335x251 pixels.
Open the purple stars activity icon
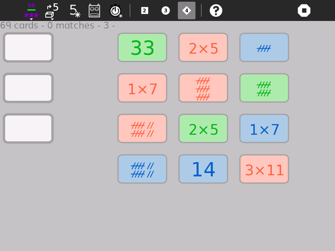[x=31, y=11]
